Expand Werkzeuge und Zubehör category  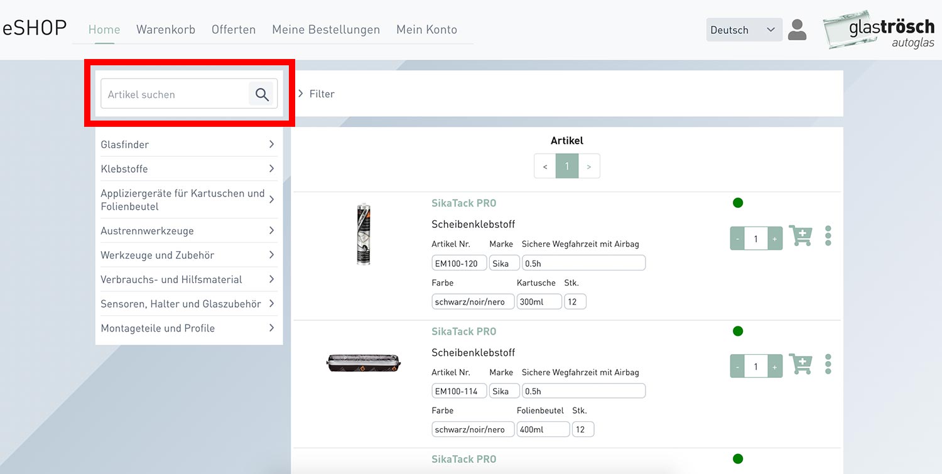(188, 255)
